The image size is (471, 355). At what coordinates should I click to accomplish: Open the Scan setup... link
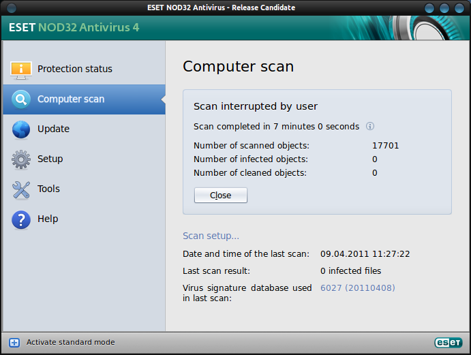211,236
